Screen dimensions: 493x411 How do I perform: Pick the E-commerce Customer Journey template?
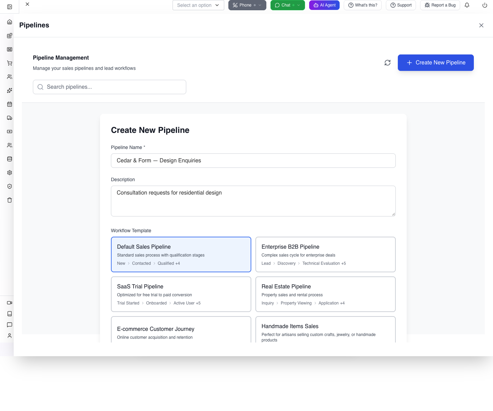(181, 329)
